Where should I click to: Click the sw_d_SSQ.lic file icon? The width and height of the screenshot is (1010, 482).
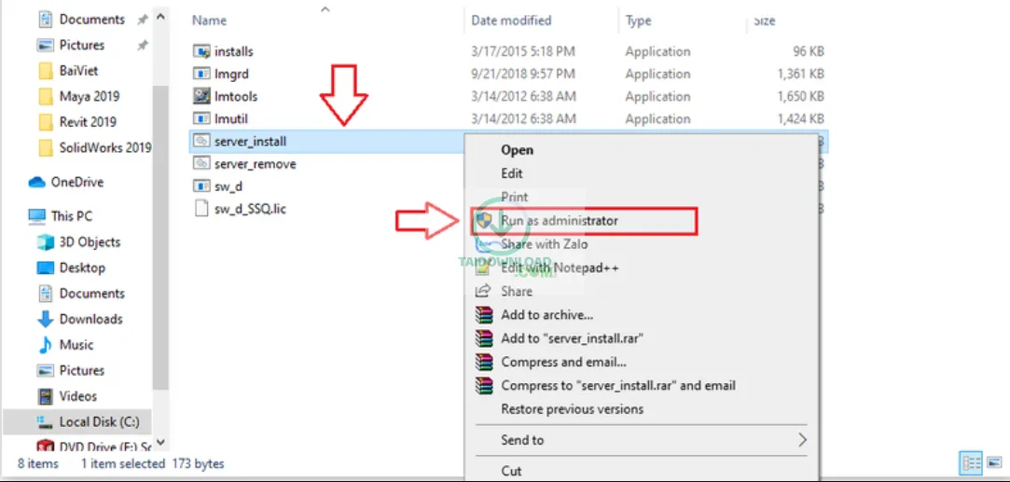coord(202,209)
